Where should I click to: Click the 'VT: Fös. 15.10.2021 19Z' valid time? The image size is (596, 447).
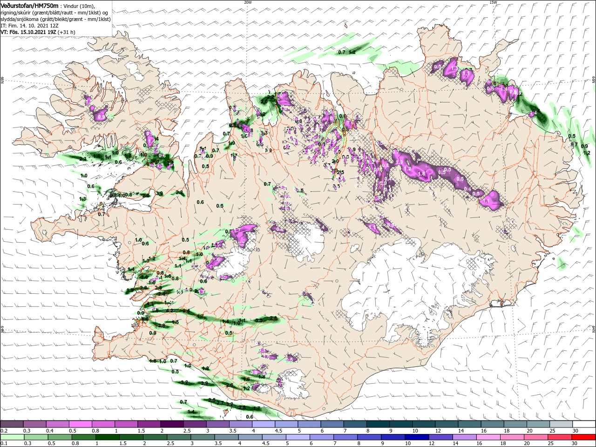tap(28, 32)
